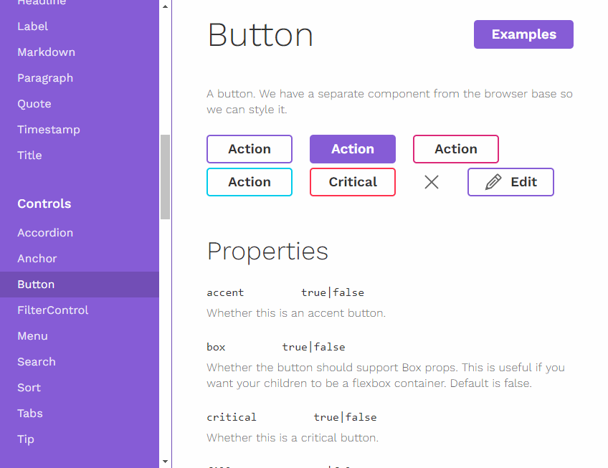
Task: Navigate to Menu component page
Action: click(x=80, y=336)
